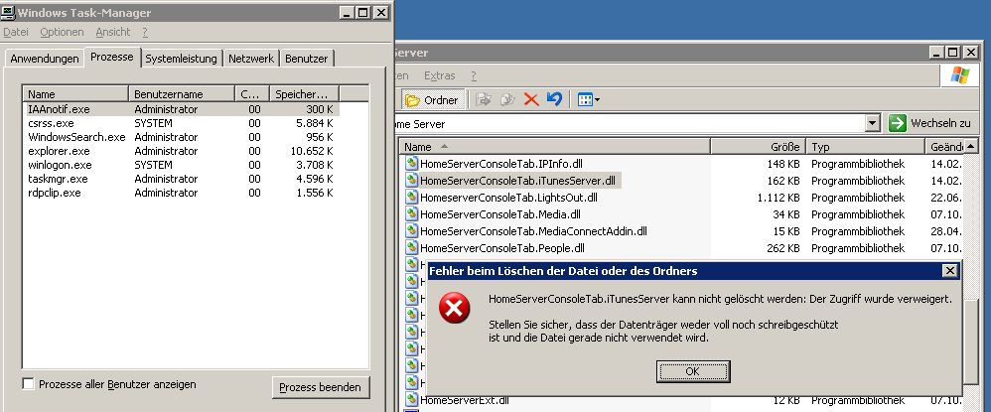The height and width of the screenshot is (412, 991).
Task: Click OK in the delete error dialog
Action: (693, 371)
